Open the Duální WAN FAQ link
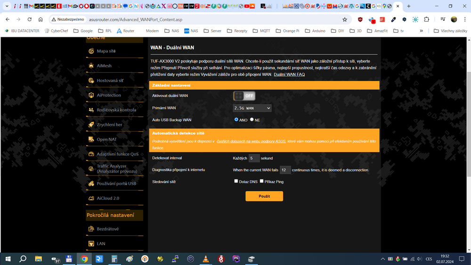This screenshot has width=471, height=265. point(289,75)
